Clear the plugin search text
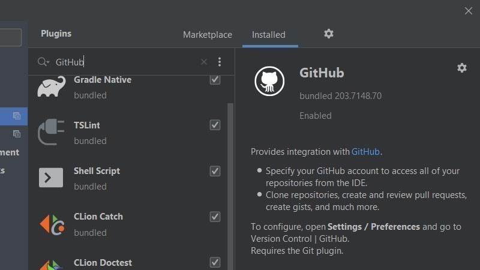Image resolution: width=480 pixels, height=270 pixels. point(204,62)
